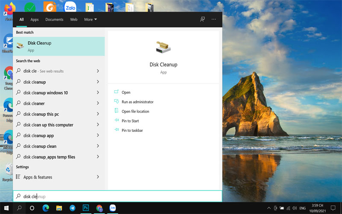The width and height of the screenshot is (342, 214).
Task: Click the Zalo taskbar icon
Action: 113,208
